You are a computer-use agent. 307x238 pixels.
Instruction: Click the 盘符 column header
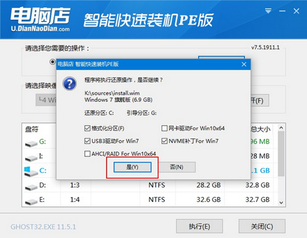click(32, 129)
